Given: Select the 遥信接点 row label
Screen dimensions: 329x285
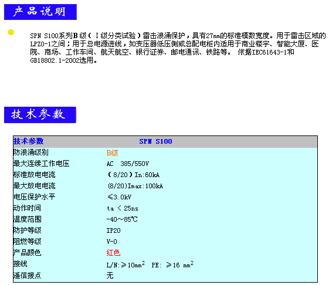Looking at the screenshot, I should pos(28,275).
